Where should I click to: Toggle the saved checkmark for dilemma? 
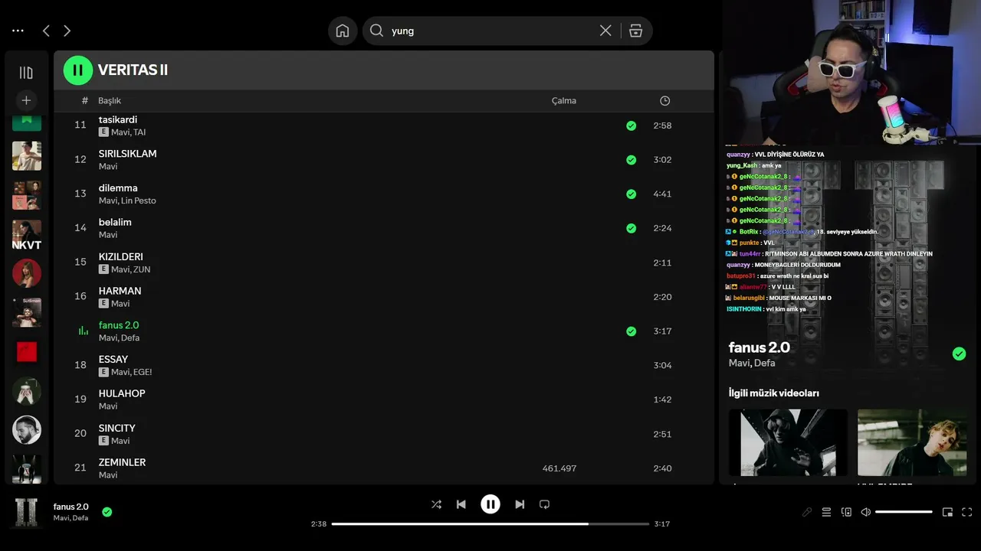(x=631, y=194)
